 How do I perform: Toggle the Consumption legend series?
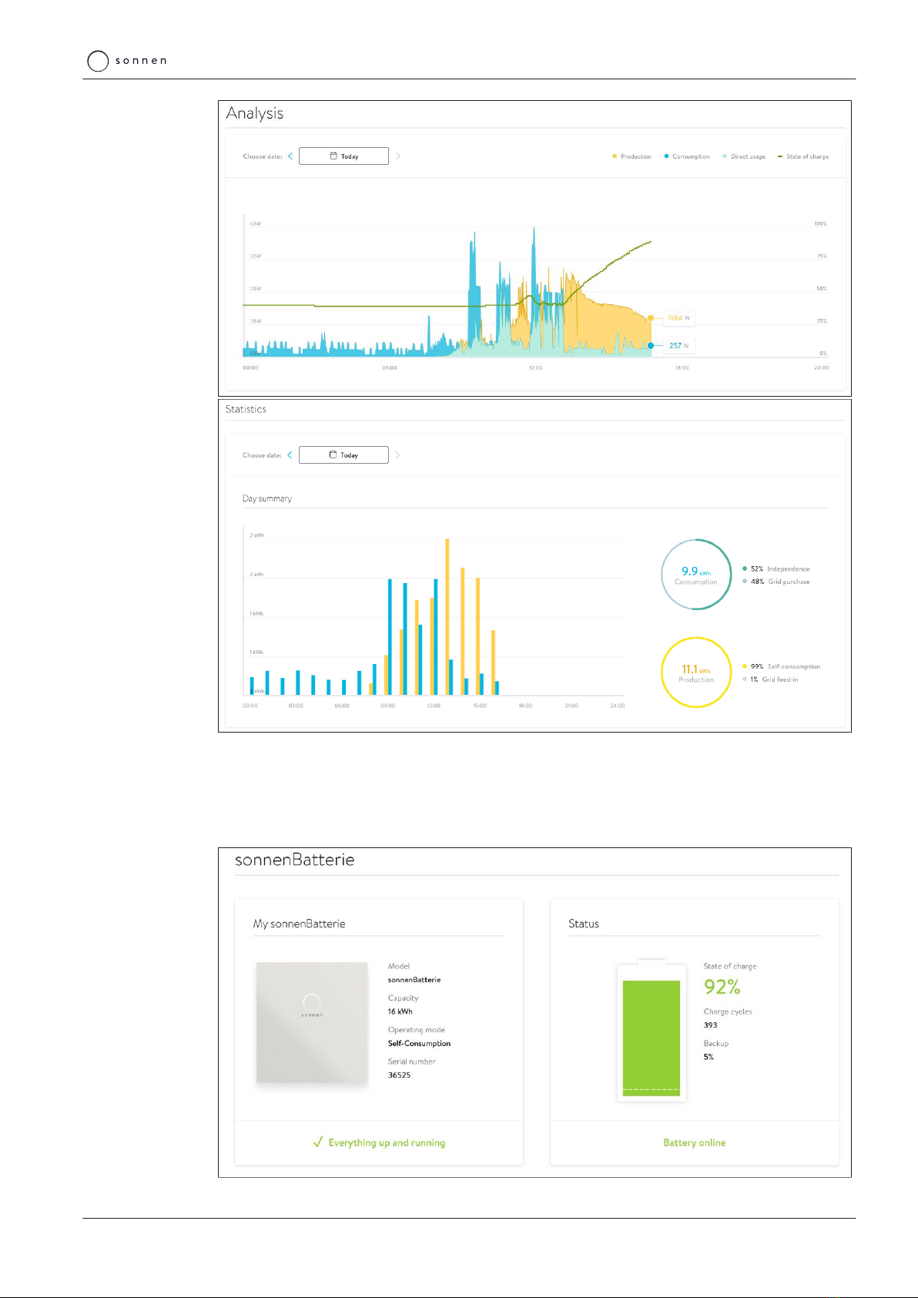point(687,156)
